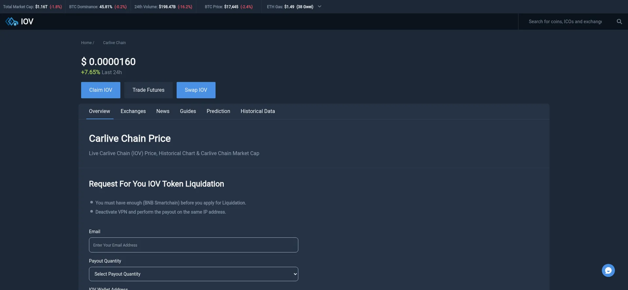This screenshot has width=628, height=290.
Task: Click the Trade Futures button
Action: tap(148, 90)
